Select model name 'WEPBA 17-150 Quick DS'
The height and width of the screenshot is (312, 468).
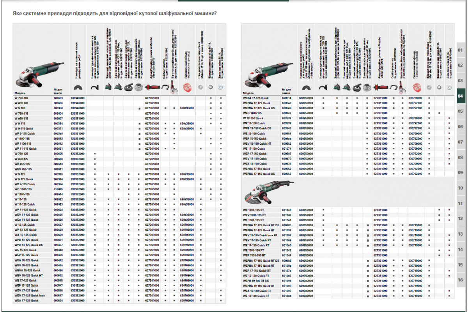259,174
